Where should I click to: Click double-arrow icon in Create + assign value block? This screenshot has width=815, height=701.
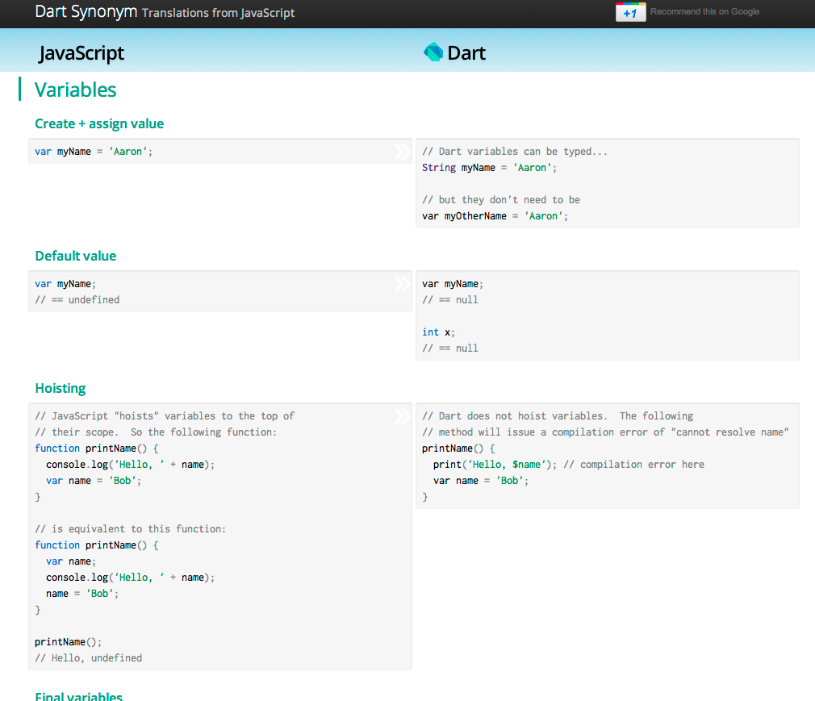pyautogui.click(x=402, y=152)
